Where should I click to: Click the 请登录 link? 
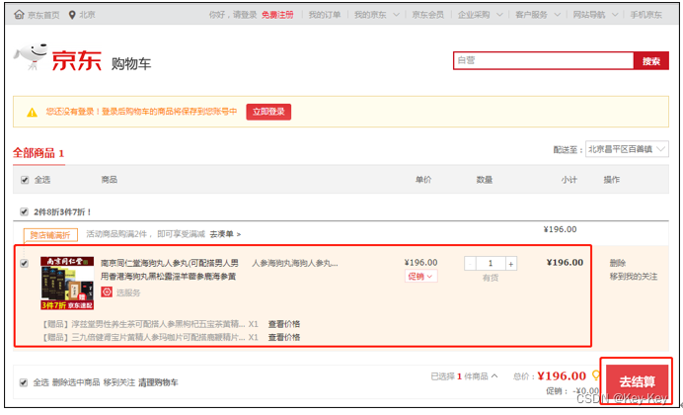(x=245, y=15)
